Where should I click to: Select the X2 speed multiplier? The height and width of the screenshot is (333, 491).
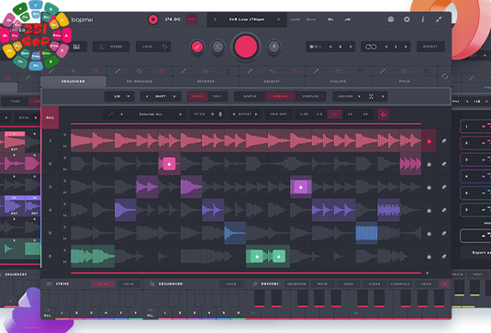click(350, 115)
